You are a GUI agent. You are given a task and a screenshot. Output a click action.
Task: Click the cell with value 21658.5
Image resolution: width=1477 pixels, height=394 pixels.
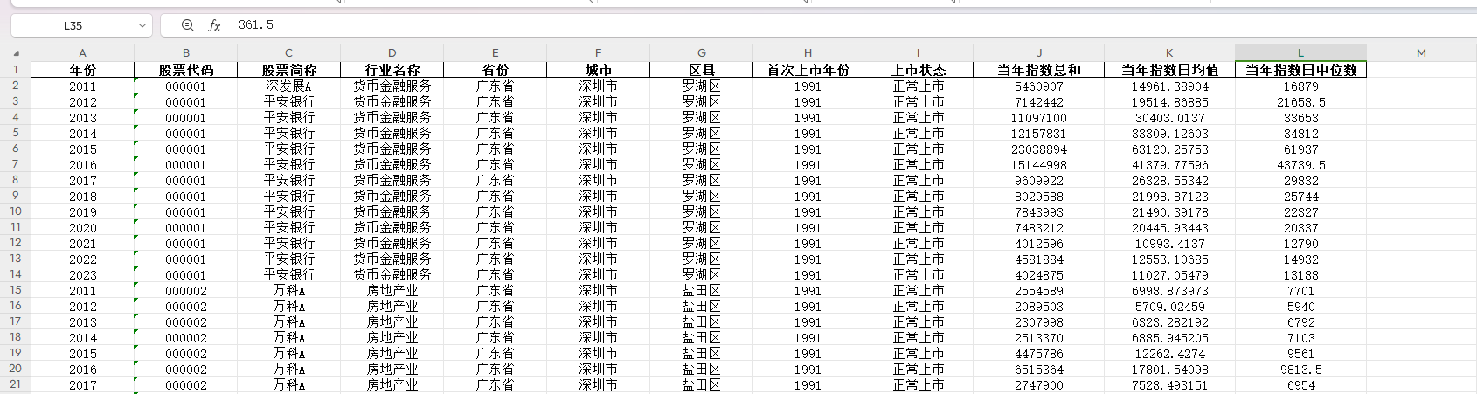click(x=1301, y=102)
